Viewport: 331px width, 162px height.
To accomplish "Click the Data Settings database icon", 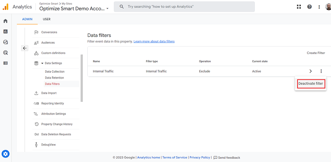I will [36, 63].
